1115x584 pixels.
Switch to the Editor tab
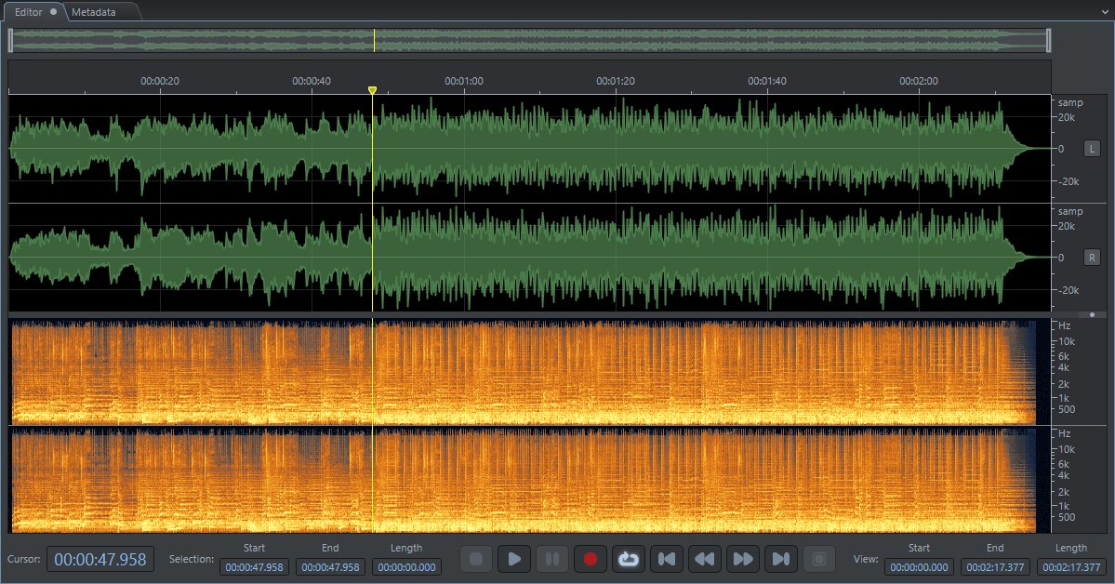click(34, 11)
